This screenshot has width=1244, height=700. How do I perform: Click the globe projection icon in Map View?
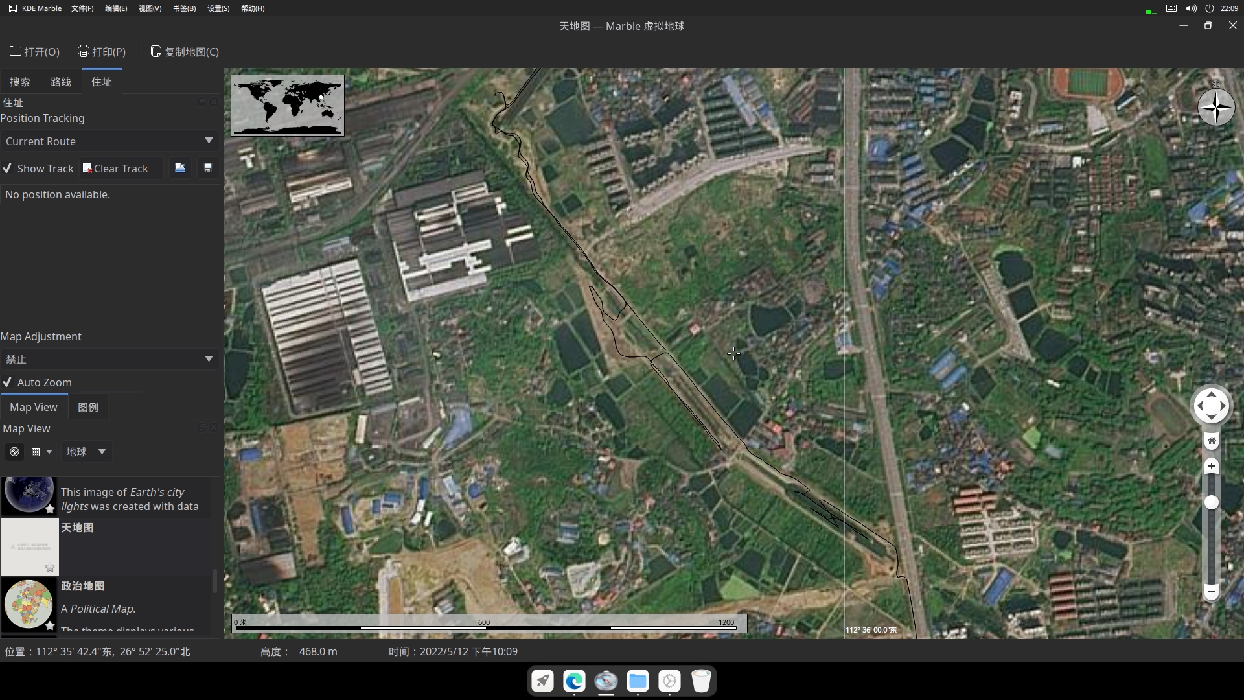tap(14, 452)
